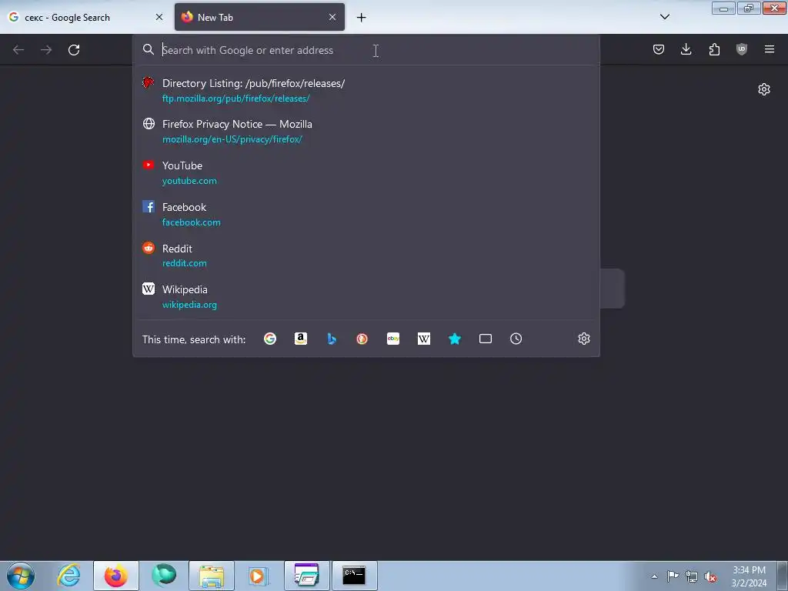The width and height of the screenshot is (788, 591).
Task: Open Command Prompt window from taskbar
Action: pyautogui.click(x=354, y=576)
